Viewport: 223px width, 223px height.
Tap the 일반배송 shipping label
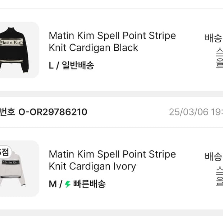pos(78,65)
